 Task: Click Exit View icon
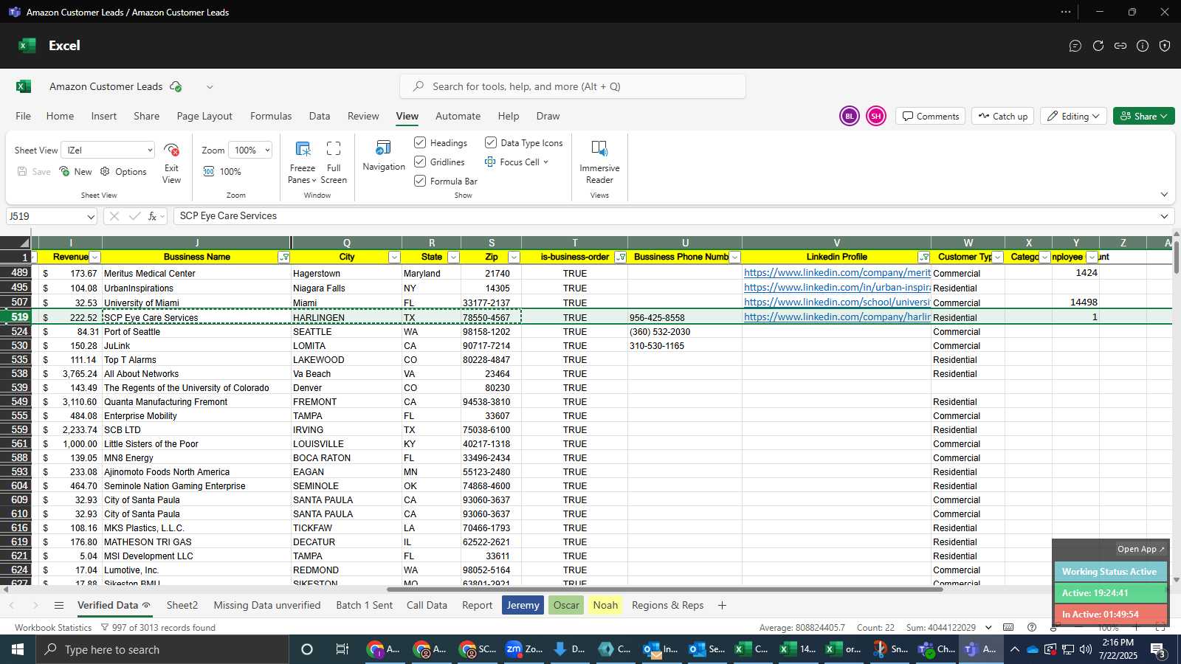pos(171,150)
